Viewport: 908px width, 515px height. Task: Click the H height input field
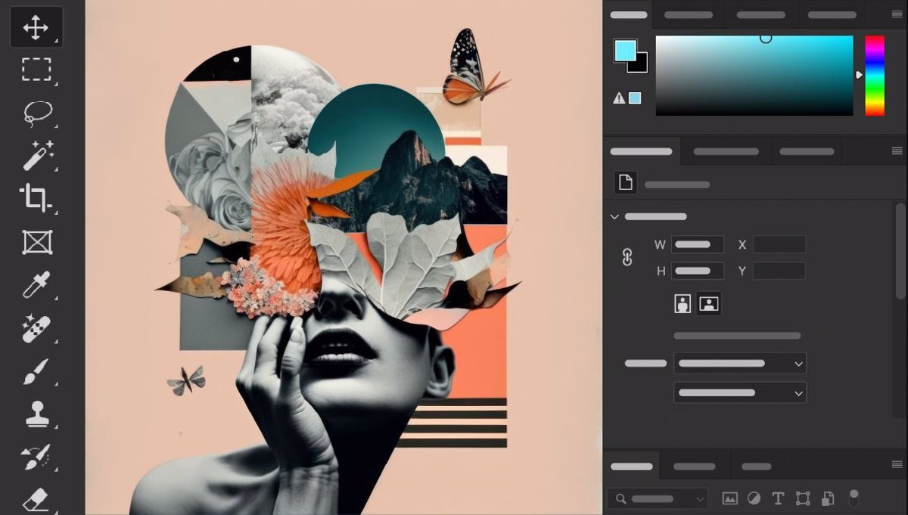coord(698,271)
